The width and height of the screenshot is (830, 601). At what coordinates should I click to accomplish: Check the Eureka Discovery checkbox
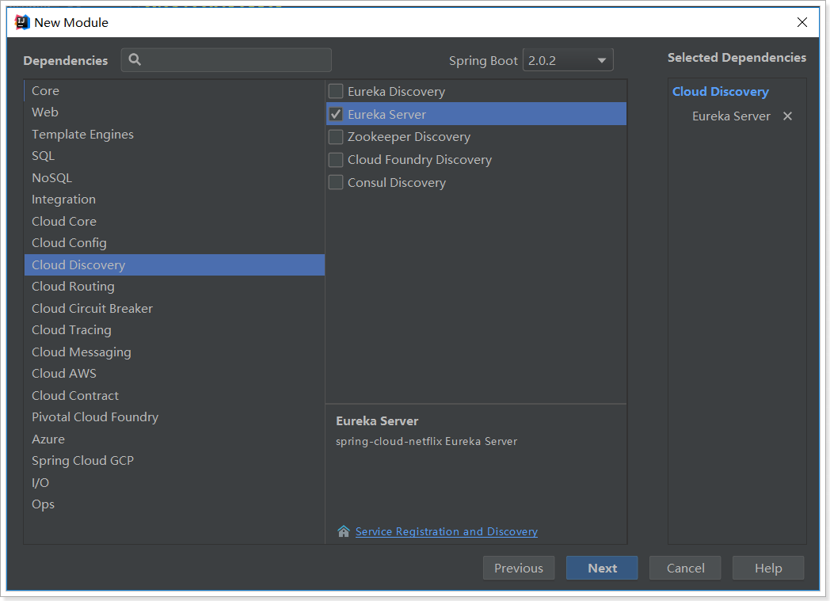click(x=336, y=92)
